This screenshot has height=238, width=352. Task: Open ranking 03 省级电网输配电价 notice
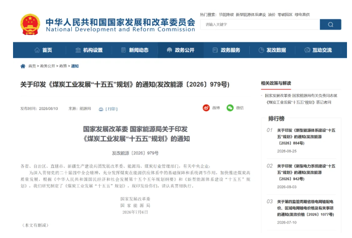[305, 208]
